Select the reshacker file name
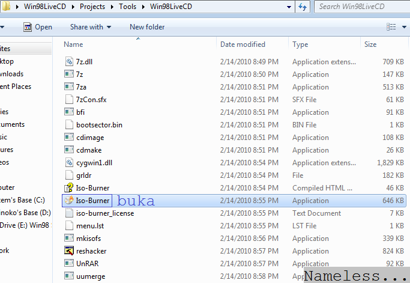 coord(91,251)
